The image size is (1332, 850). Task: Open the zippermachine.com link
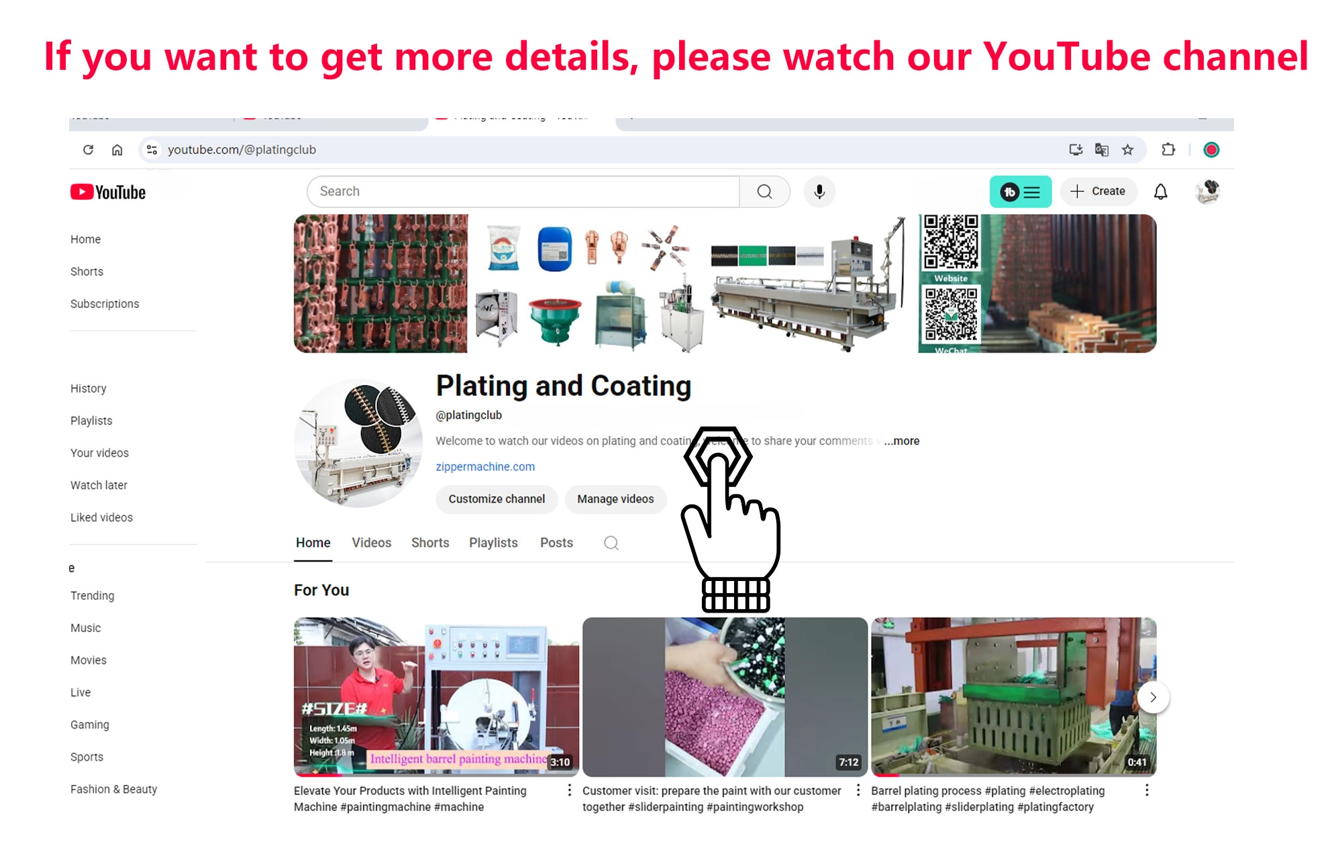click(485, 466)
